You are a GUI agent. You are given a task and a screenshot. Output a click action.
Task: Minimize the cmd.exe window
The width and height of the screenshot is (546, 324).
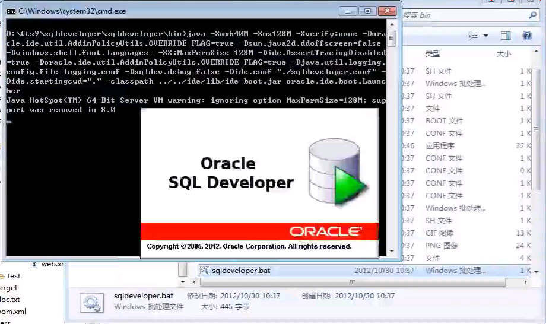click(x=348, y=11)
